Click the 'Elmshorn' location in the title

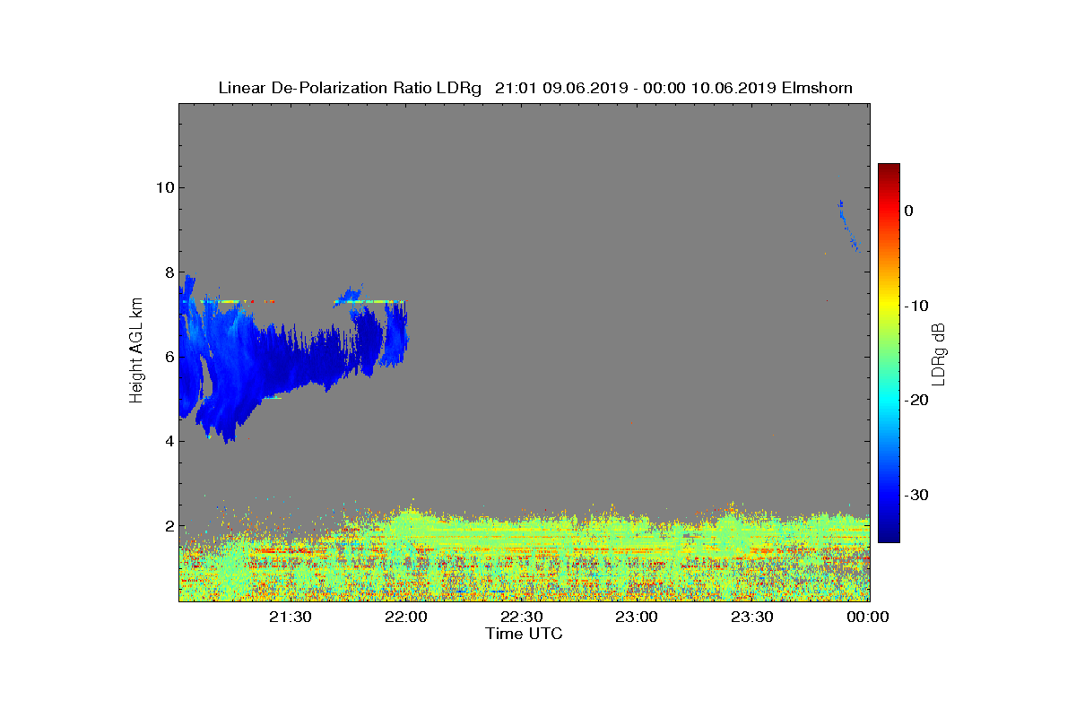point(817,88)
